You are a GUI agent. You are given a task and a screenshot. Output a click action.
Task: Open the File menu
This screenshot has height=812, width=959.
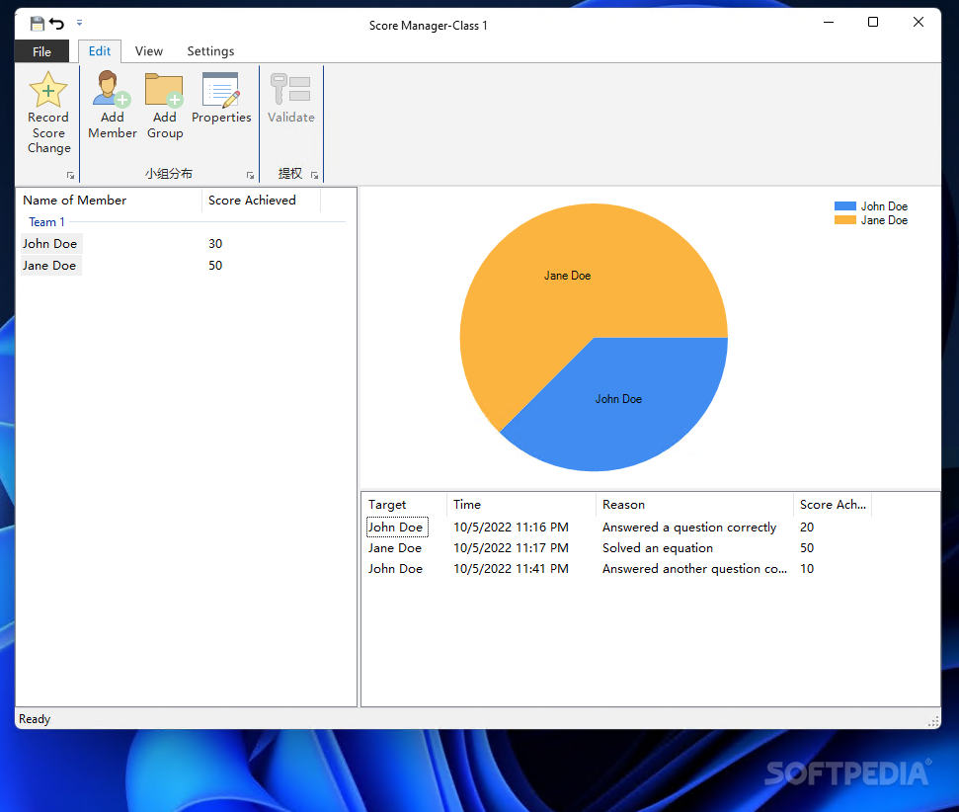click(x=41, y=51)
